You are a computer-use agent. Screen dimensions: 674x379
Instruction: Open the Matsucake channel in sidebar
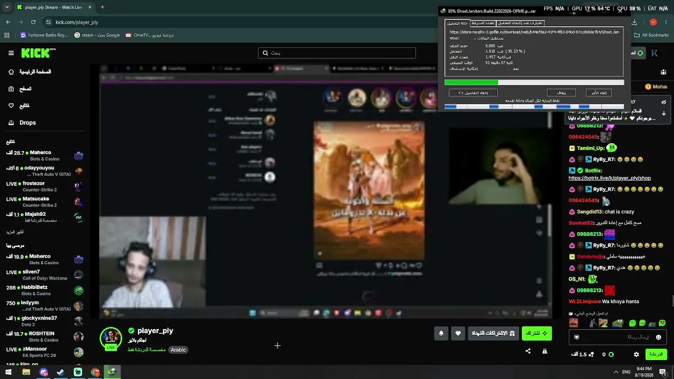45,202
